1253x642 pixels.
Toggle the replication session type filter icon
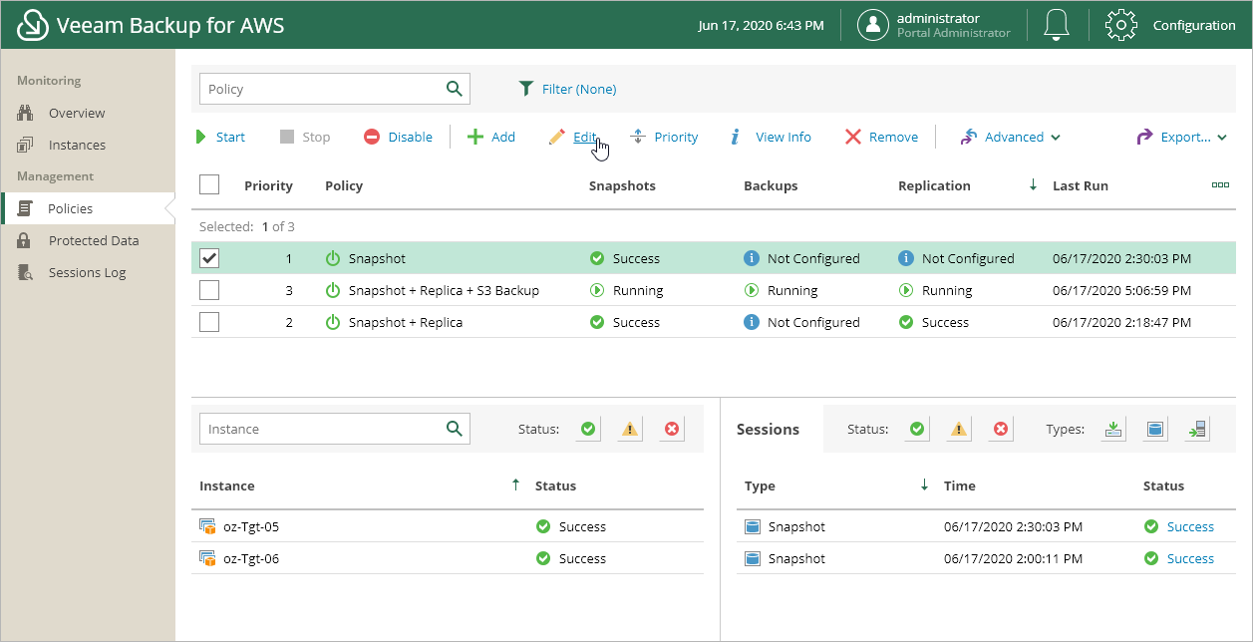1196,429
